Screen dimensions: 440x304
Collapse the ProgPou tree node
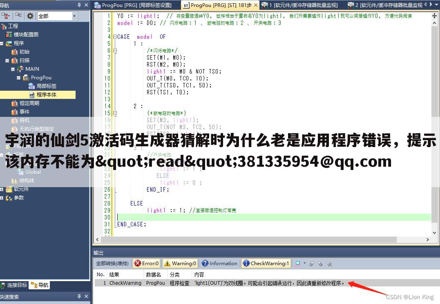[18, 78]
